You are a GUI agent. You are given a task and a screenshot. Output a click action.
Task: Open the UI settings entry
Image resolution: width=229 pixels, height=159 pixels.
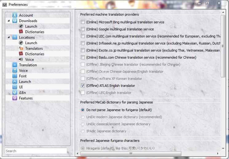21,87
